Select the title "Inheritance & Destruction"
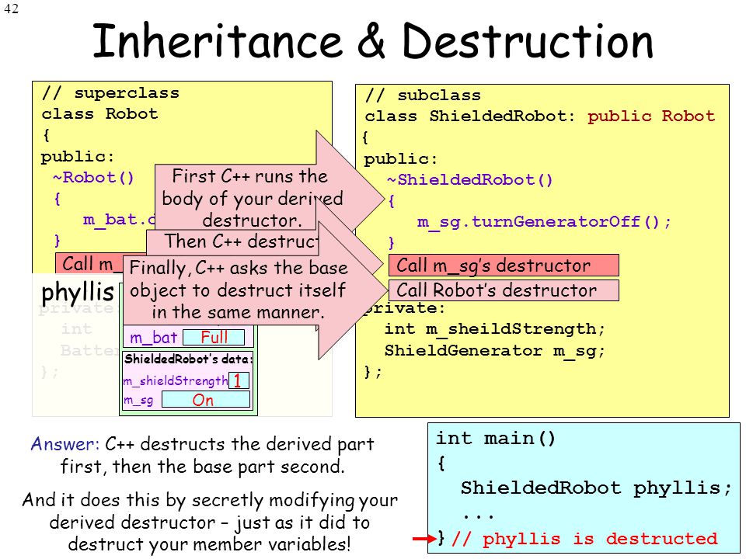This screenshot has height=559, width=746. coord(373,41)
